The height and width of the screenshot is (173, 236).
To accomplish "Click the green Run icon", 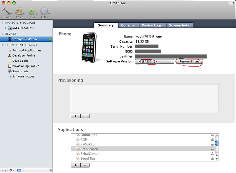I will 31,11.
